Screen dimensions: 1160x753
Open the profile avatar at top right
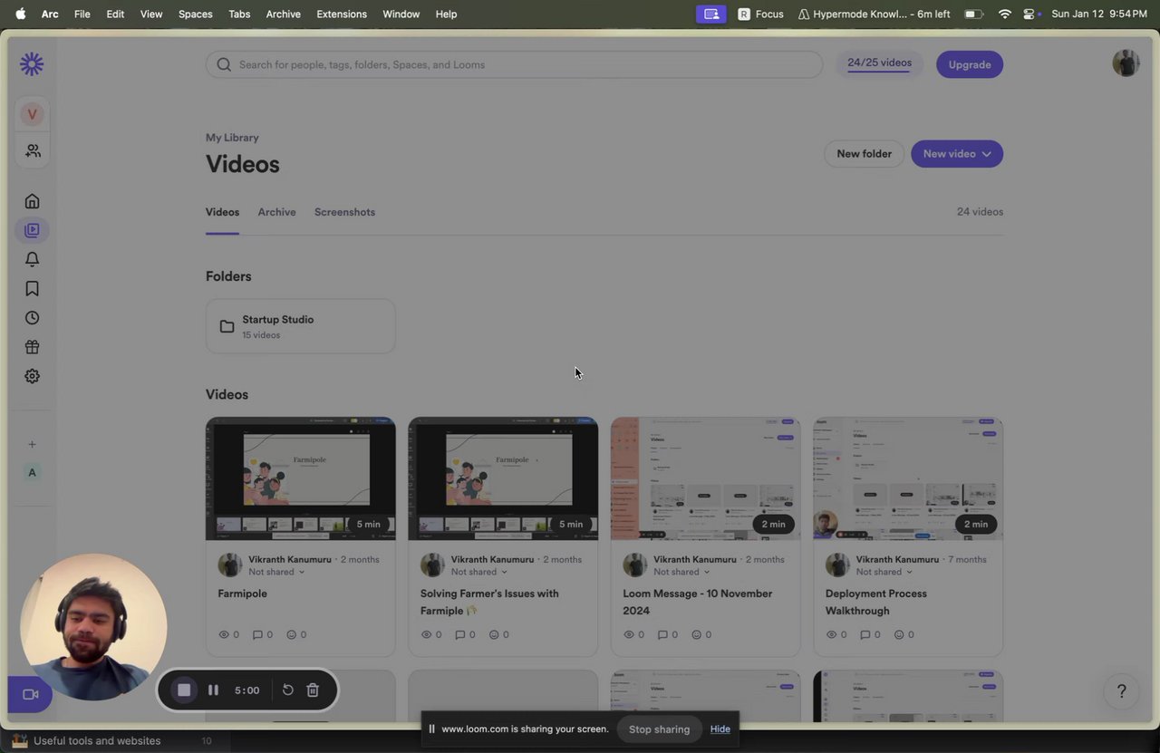[x=1126, y=63]
